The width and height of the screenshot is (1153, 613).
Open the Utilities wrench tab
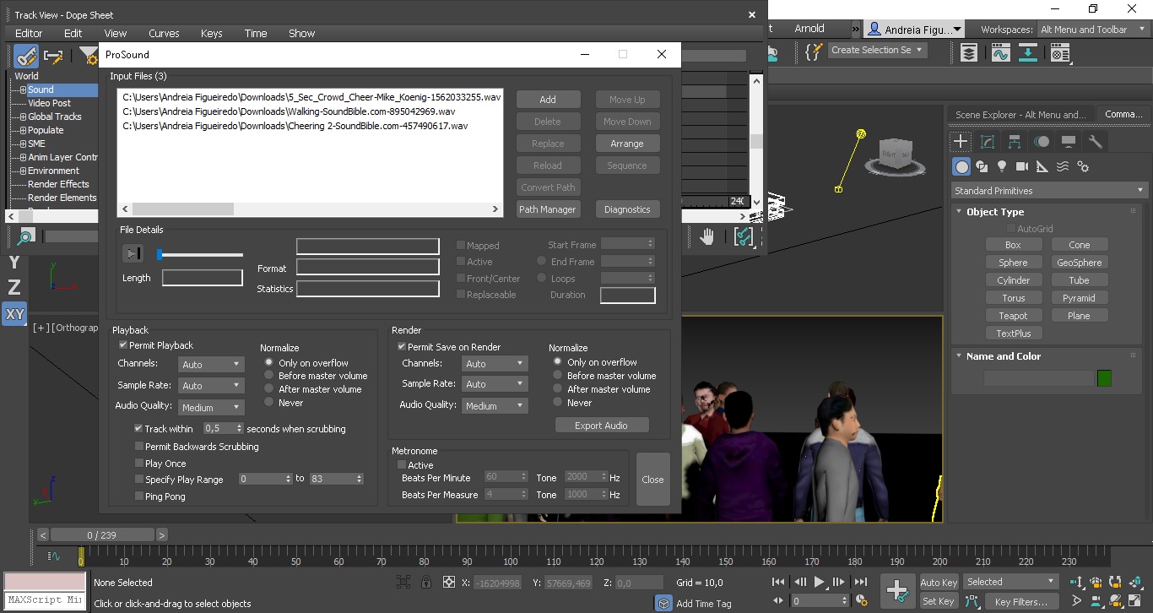tap(1096, 142)
